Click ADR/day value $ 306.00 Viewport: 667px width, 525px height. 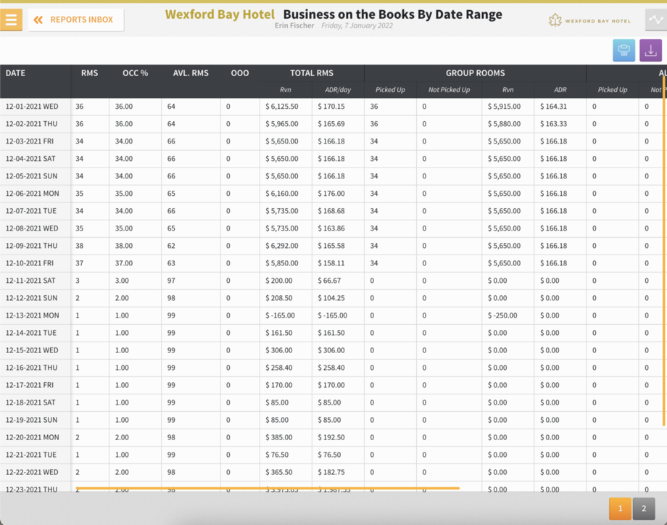(331, 350)
